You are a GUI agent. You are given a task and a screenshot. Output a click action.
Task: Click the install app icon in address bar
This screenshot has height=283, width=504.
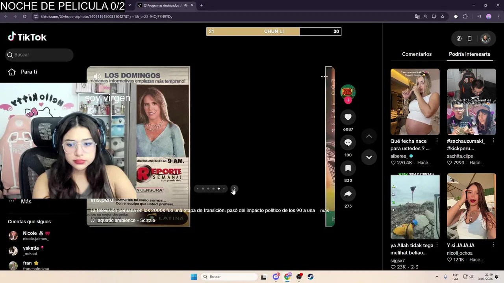click(x=434, y=17)
